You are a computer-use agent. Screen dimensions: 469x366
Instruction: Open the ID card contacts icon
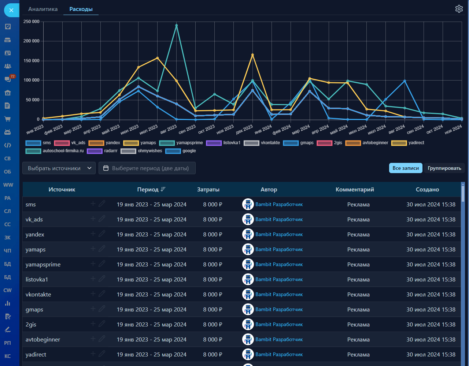pyautogui.click(x=8, y=53)
